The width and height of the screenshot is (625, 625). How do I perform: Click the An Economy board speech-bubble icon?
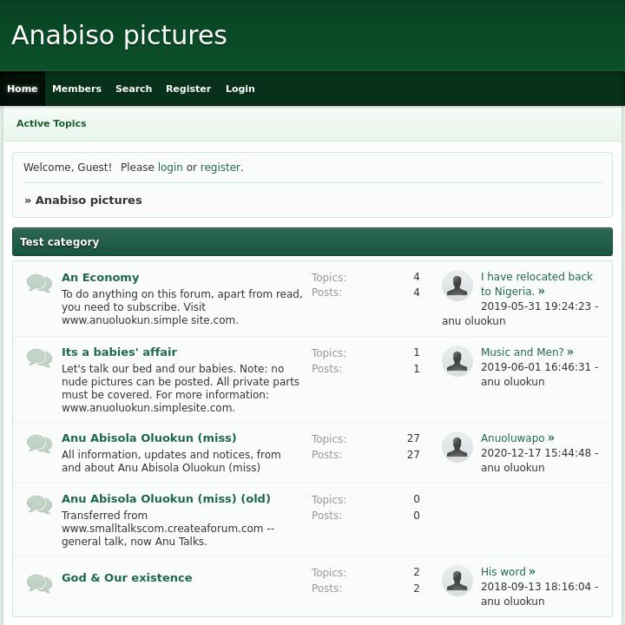pos(39,284)
